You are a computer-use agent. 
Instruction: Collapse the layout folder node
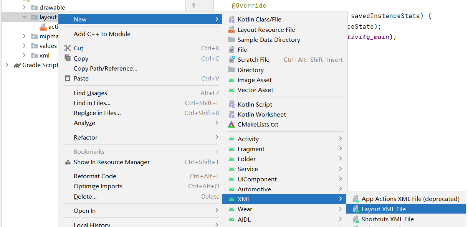pos(24,17)
